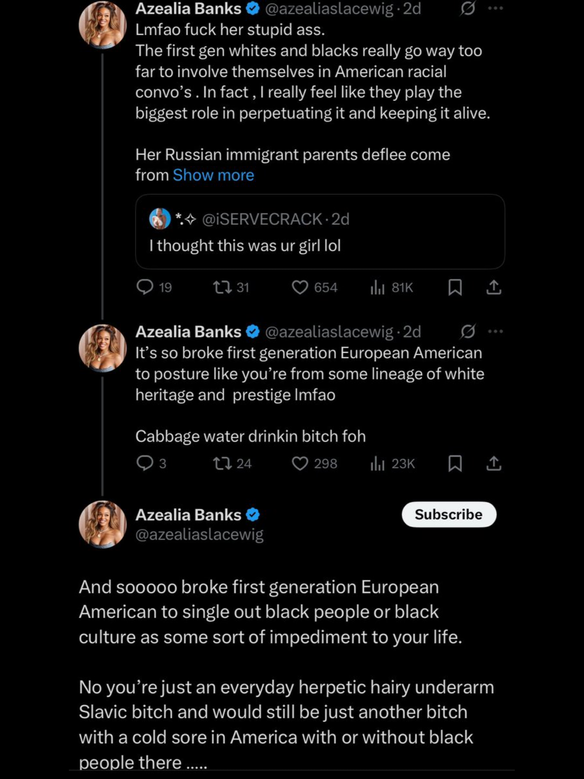Open replies on the 19-comment tweet
584x779 pixels.
[x=154, y=287]
